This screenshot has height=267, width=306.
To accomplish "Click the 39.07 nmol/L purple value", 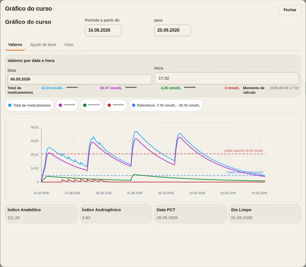I will pos(111,88).
